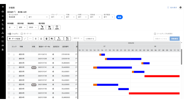
Task: Click lock icon in order 2511126712 row
Action: click(14, 54)
